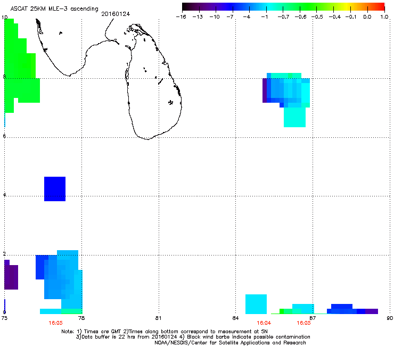The width and height of the screenshot is (394, 346).
Task: Click the -4 colorbar label
Action: click(247, 17)
